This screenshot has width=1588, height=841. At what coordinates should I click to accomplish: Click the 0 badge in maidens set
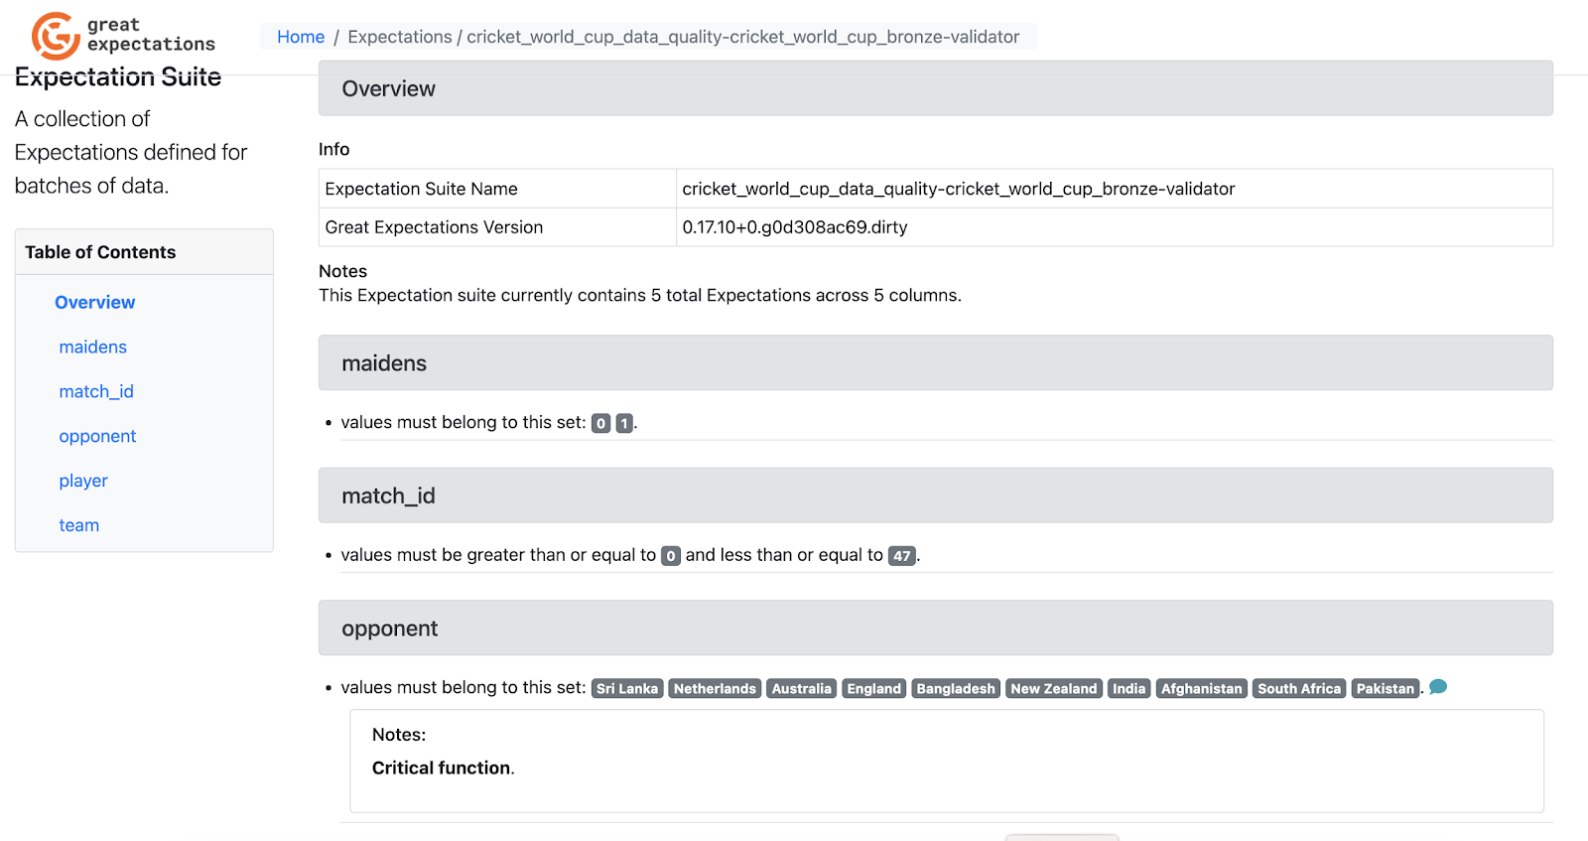[x=600, y=423]
